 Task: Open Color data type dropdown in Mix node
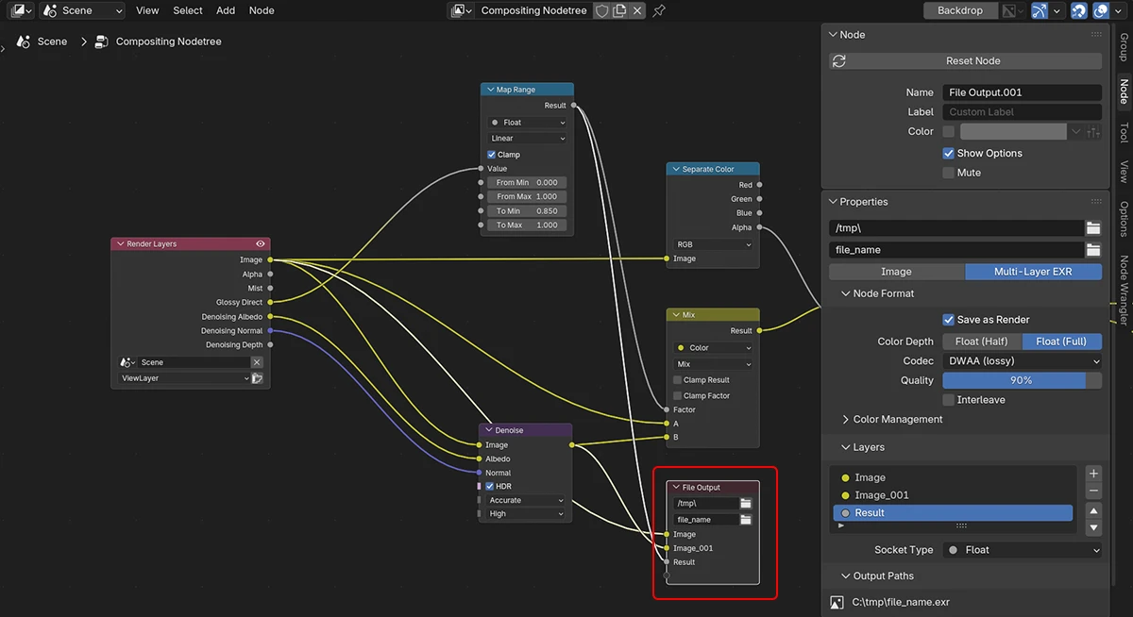[x=714, y=348]
